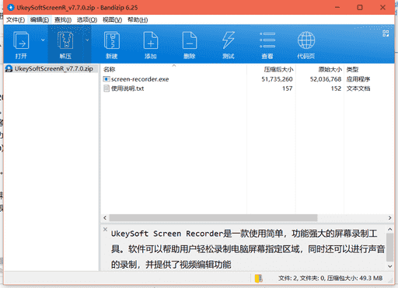Image resolution: width=398 pixels, height=288 pixels.
Task: Click the 应用程序 type cell
Action: click(x=358, y=79)
